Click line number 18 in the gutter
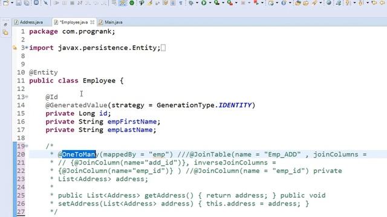 [x=21, y=138]
